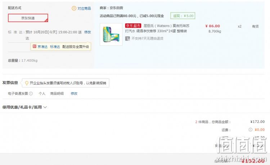Click the 配送方式 heading
This screenshot has height=165, width=270.
(x=15, y=8)
